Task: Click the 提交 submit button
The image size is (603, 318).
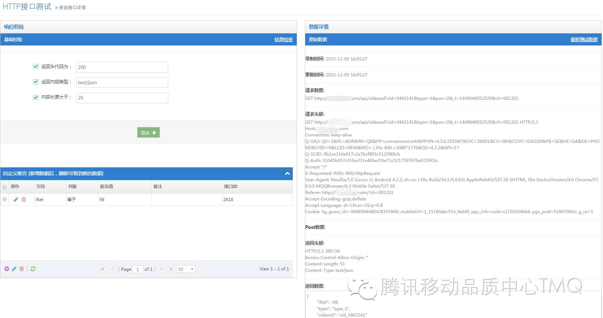Action: pos(148,133)
